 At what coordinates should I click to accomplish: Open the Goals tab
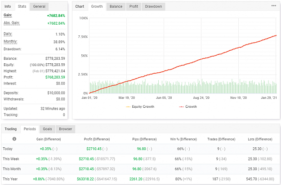(47, 129)
